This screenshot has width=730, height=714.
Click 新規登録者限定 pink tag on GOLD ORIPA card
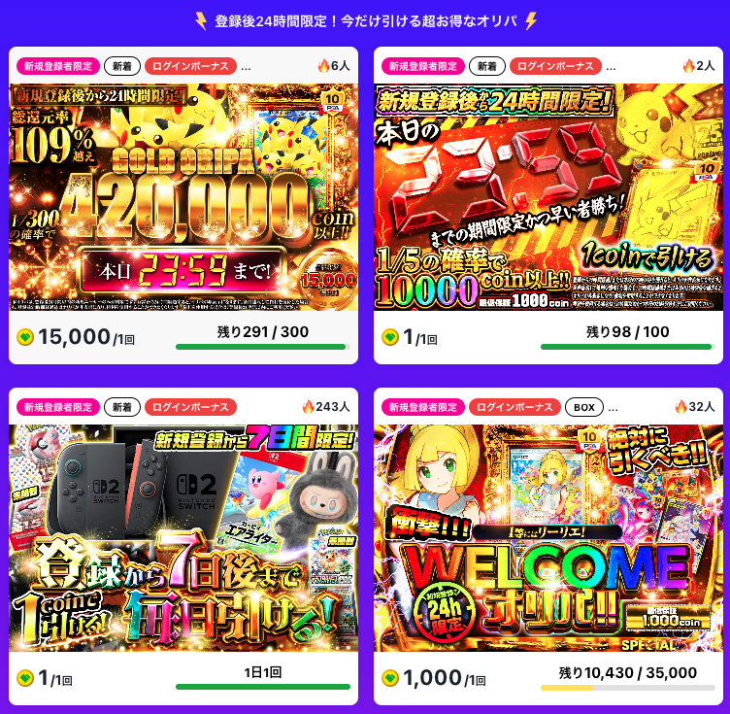pos(58,66)
